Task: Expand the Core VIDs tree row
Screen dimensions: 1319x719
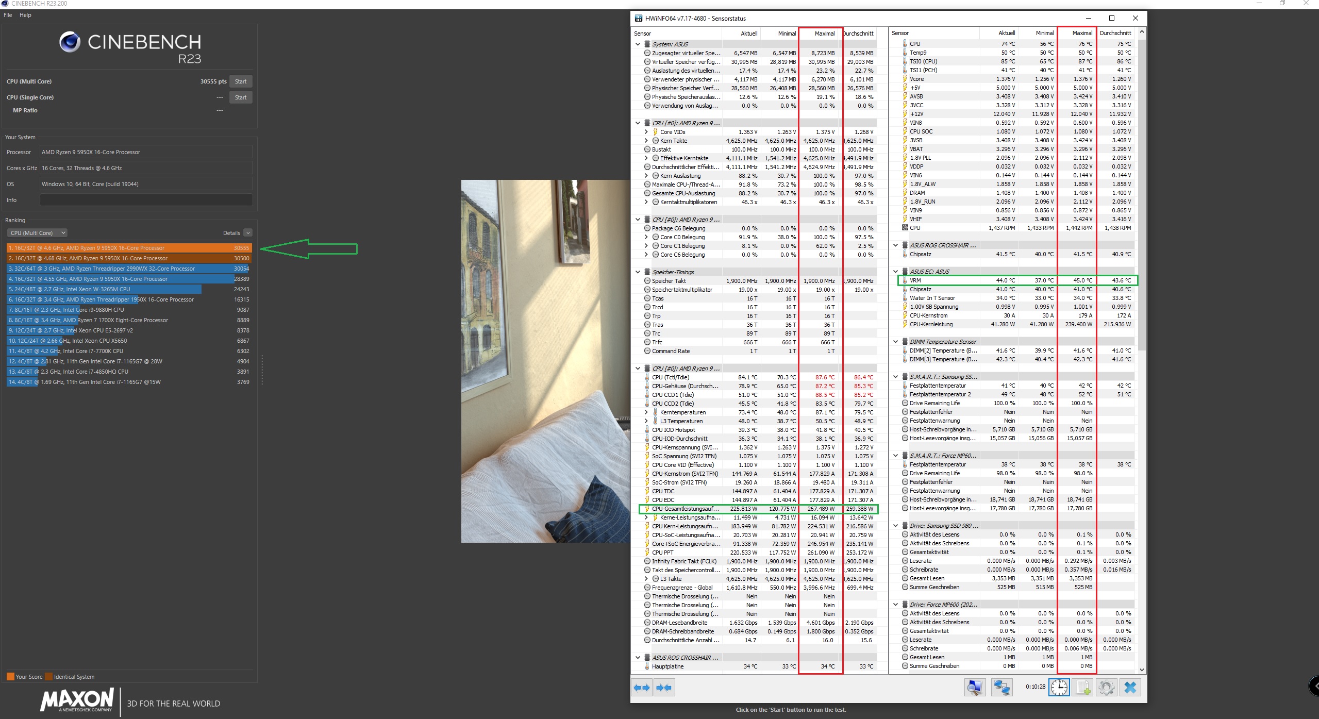Action: click(646, 132)
